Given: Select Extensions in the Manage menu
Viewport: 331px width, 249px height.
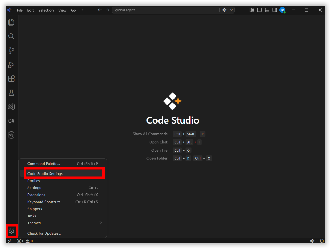Looking at the screenshot, I should coord(63,195).
